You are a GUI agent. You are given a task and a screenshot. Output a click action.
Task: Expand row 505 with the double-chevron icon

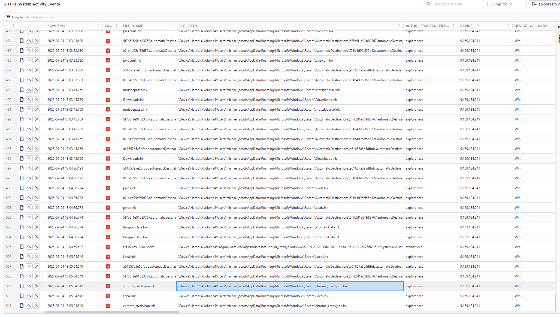[x=37, y=247]
